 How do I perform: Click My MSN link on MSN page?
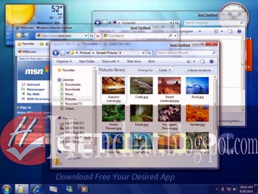coord(33,94)
